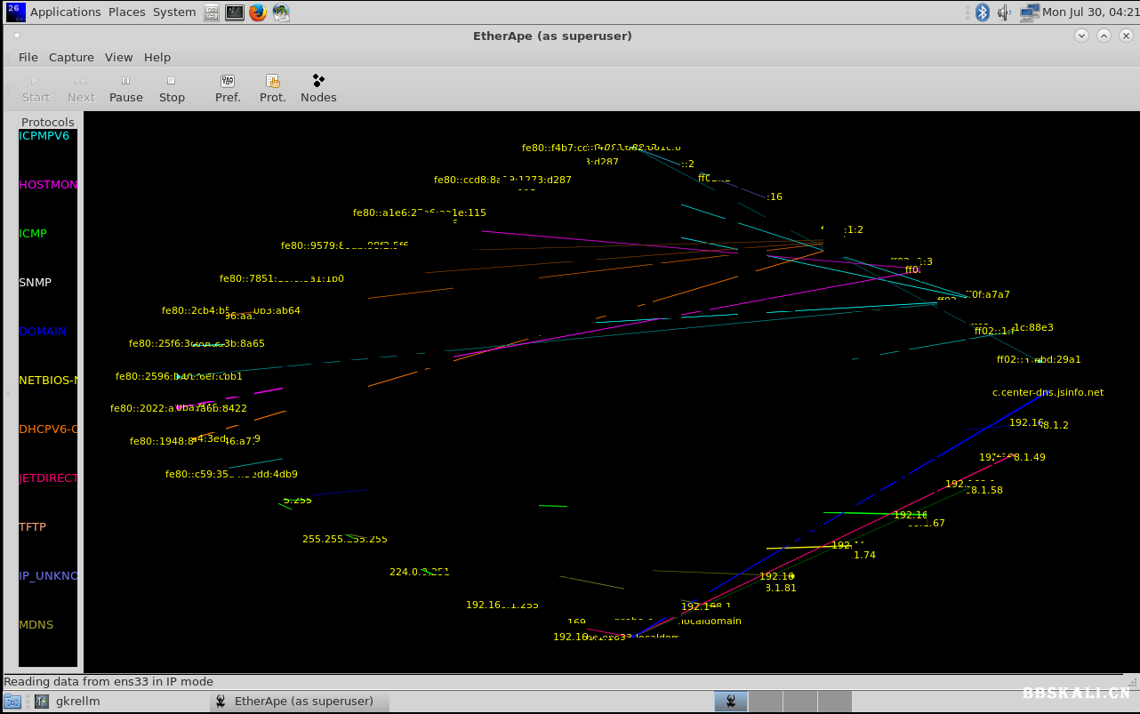Viewport: 1140px width, 714px height.
Task: Open the Applications menu in the panel
Action: [65, 12]
